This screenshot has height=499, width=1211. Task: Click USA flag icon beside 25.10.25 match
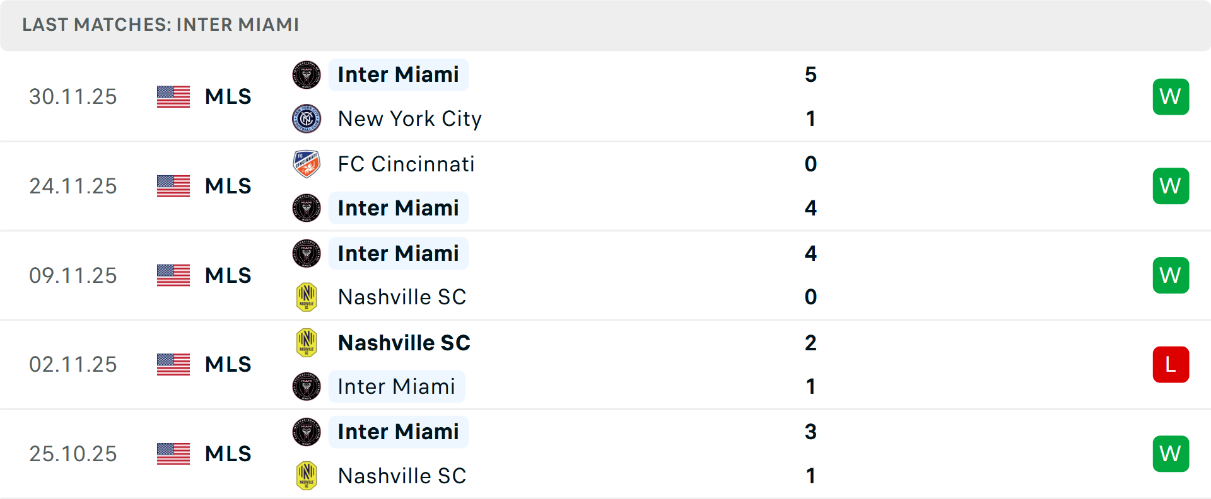coord(173,454)
